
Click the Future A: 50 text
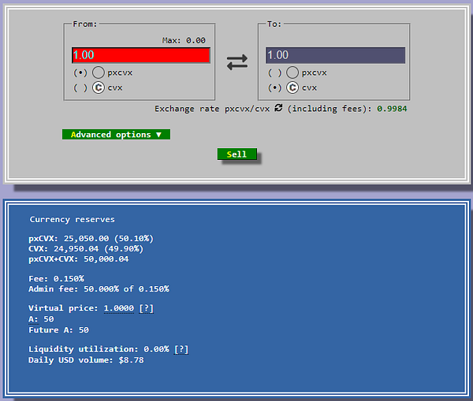point(59,330)
